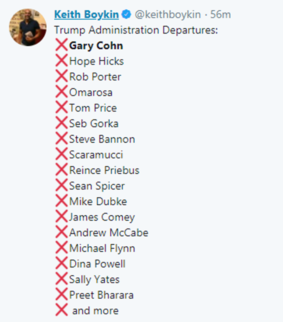The height and width of the screenshot is (322, 283).
Task: Click the red X beside 'and more'
Action: point(61,310)
